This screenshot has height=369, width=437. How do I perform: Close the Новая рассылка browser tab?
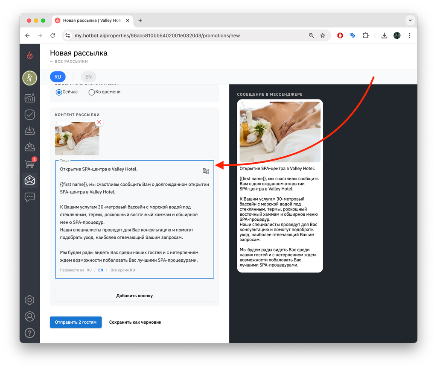click(x=128, y=20)
